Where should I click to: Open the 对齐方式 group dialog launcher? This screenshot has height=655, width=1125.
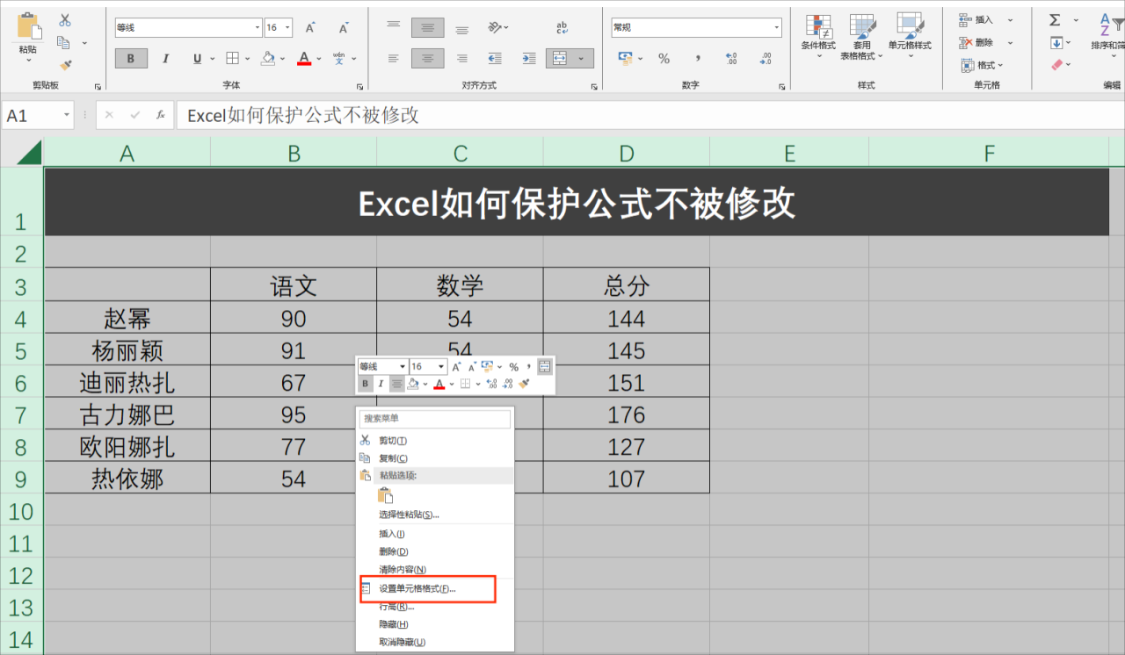[x=595, y=87]
